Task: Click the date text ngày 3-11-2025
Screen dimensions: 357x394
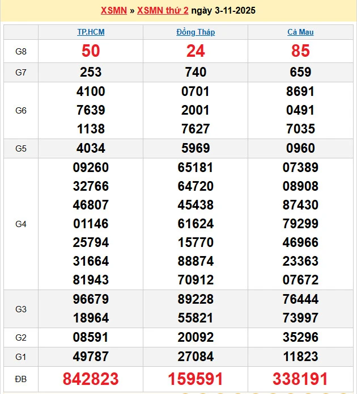Action: pyautogui.click(x=223, y=11)
